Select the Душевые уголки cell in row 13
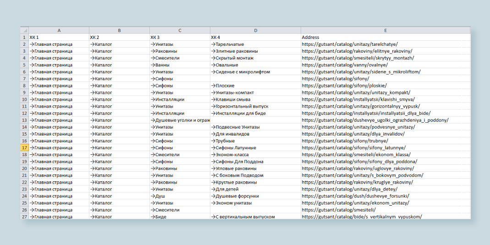The height and width of the screenshot is (245, 490). (180, 120)
